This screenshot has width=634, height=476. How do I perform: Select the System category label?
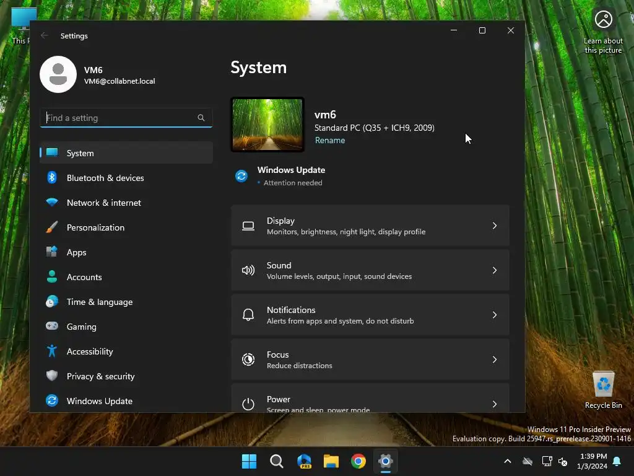click(x=80, y=153)
